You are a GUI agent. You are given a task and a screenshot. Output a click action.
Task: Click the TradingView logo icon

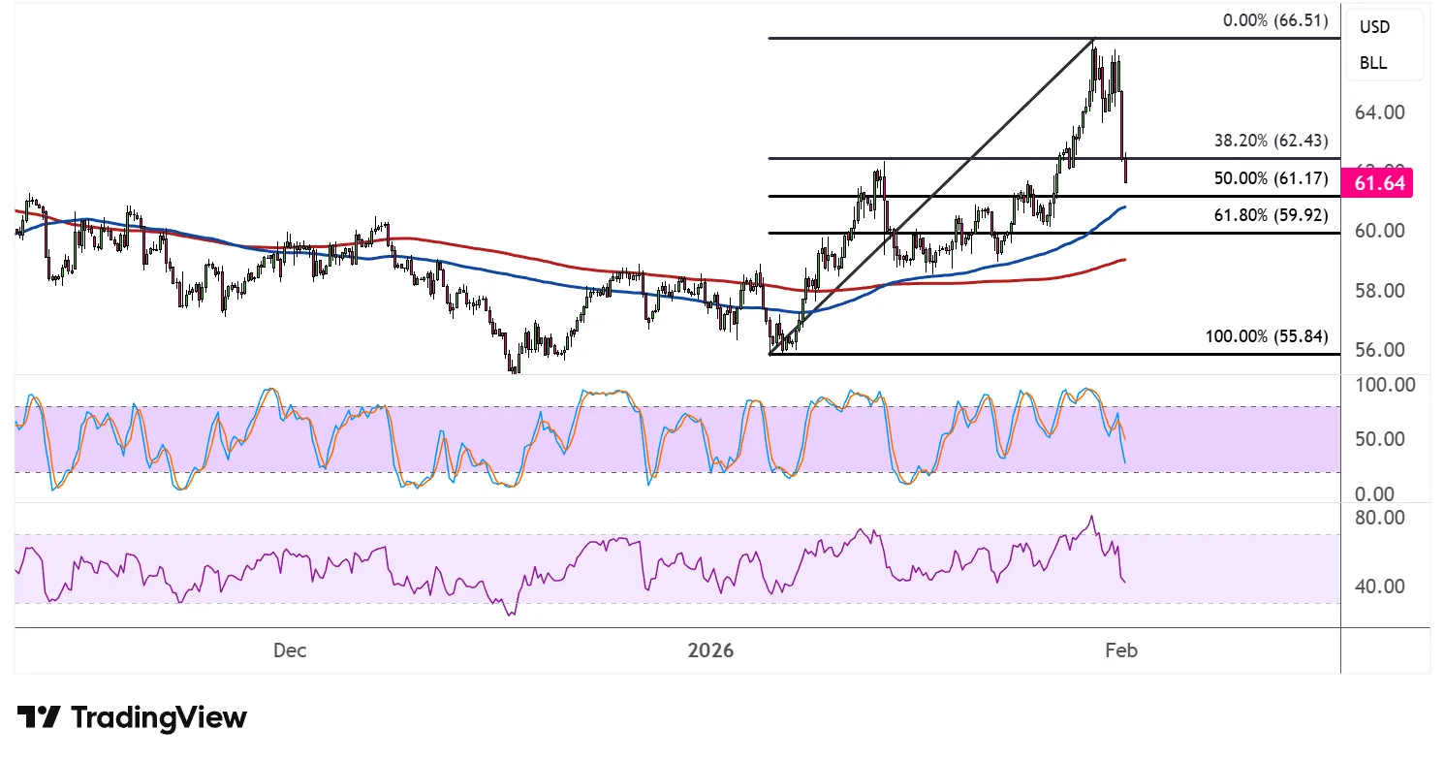point(40,717)
